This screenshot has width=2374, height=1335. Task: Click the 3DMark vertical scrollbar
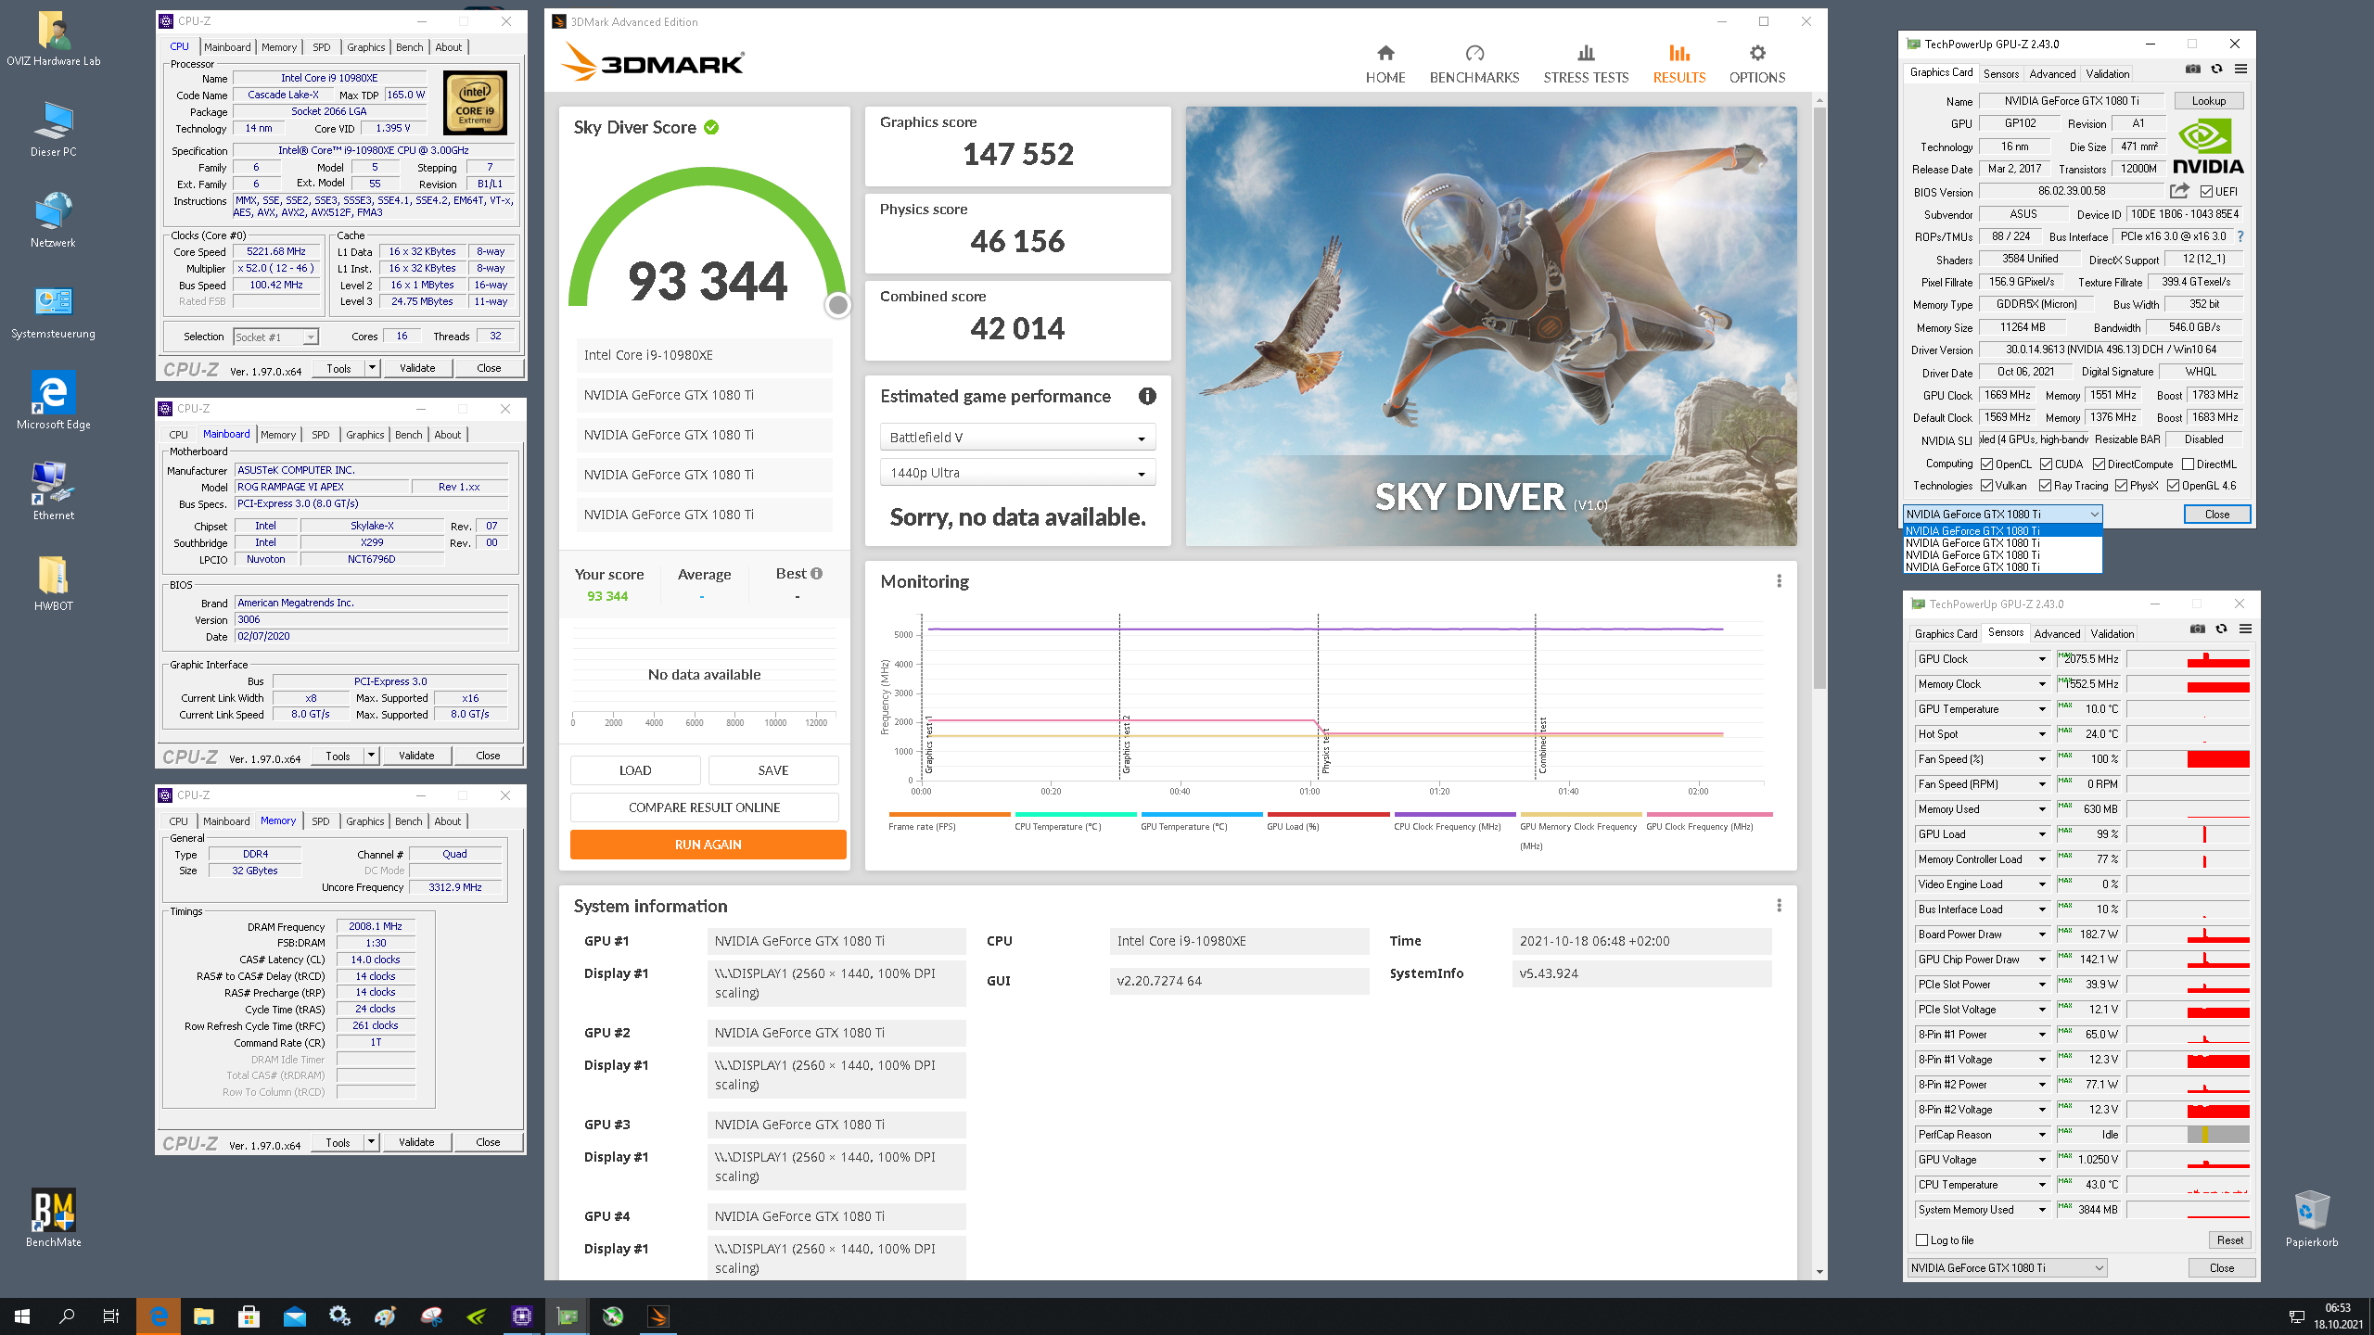point(1819,399)
